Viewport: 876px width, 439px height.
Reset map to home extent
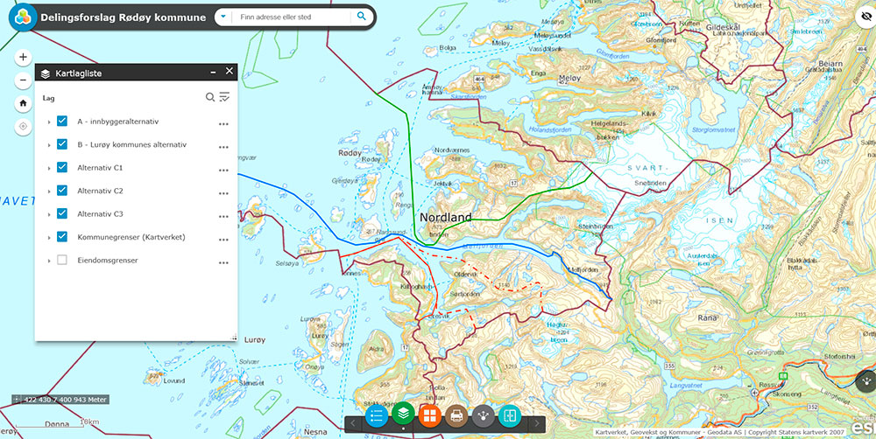pyautogui.click(x=23, y=104)
